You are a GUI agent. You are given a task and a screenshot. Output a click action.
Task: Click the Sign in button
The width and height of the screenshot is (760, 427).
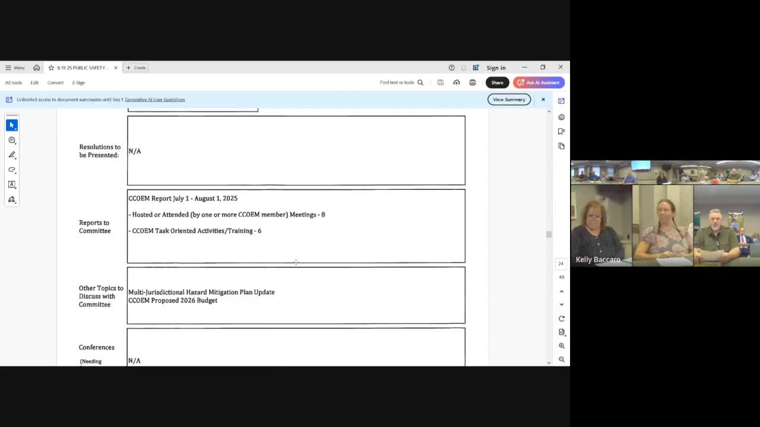496,68
